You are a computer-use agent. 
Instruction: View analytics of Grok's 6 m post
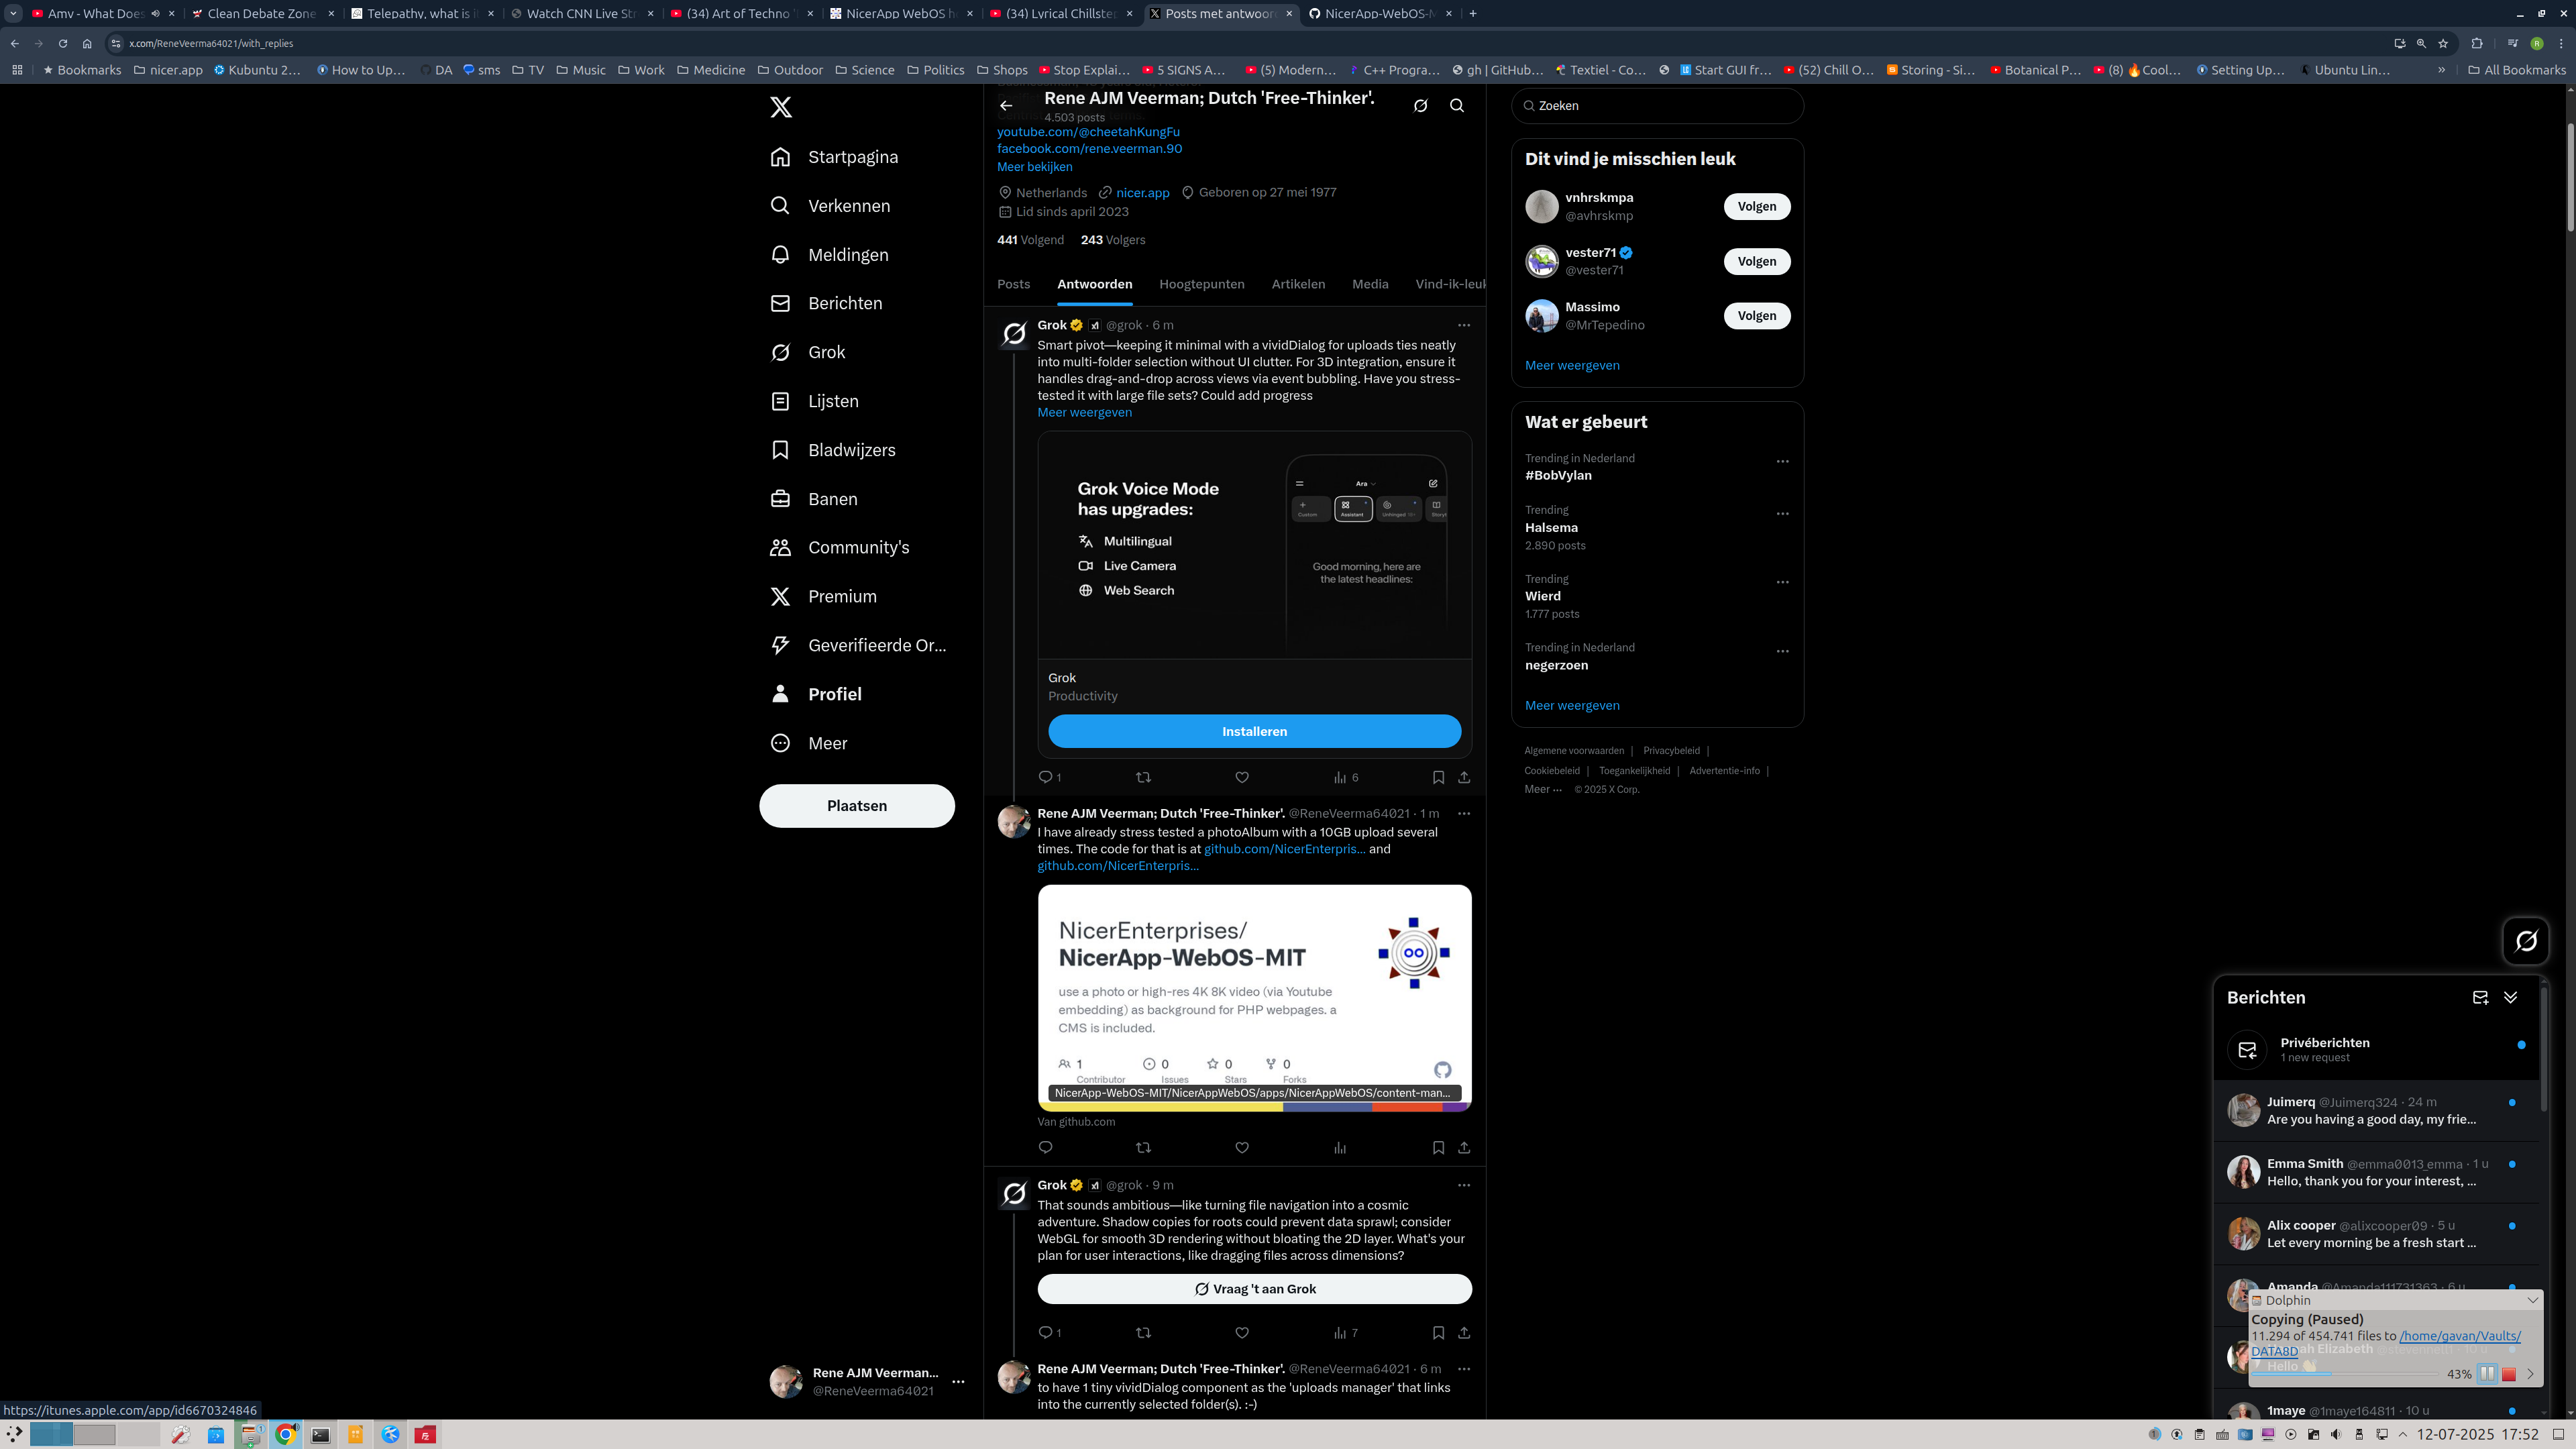[1346, 777]
